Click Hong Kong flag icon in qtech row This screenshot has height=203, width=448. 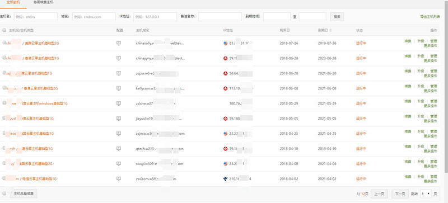pos(226,149)
